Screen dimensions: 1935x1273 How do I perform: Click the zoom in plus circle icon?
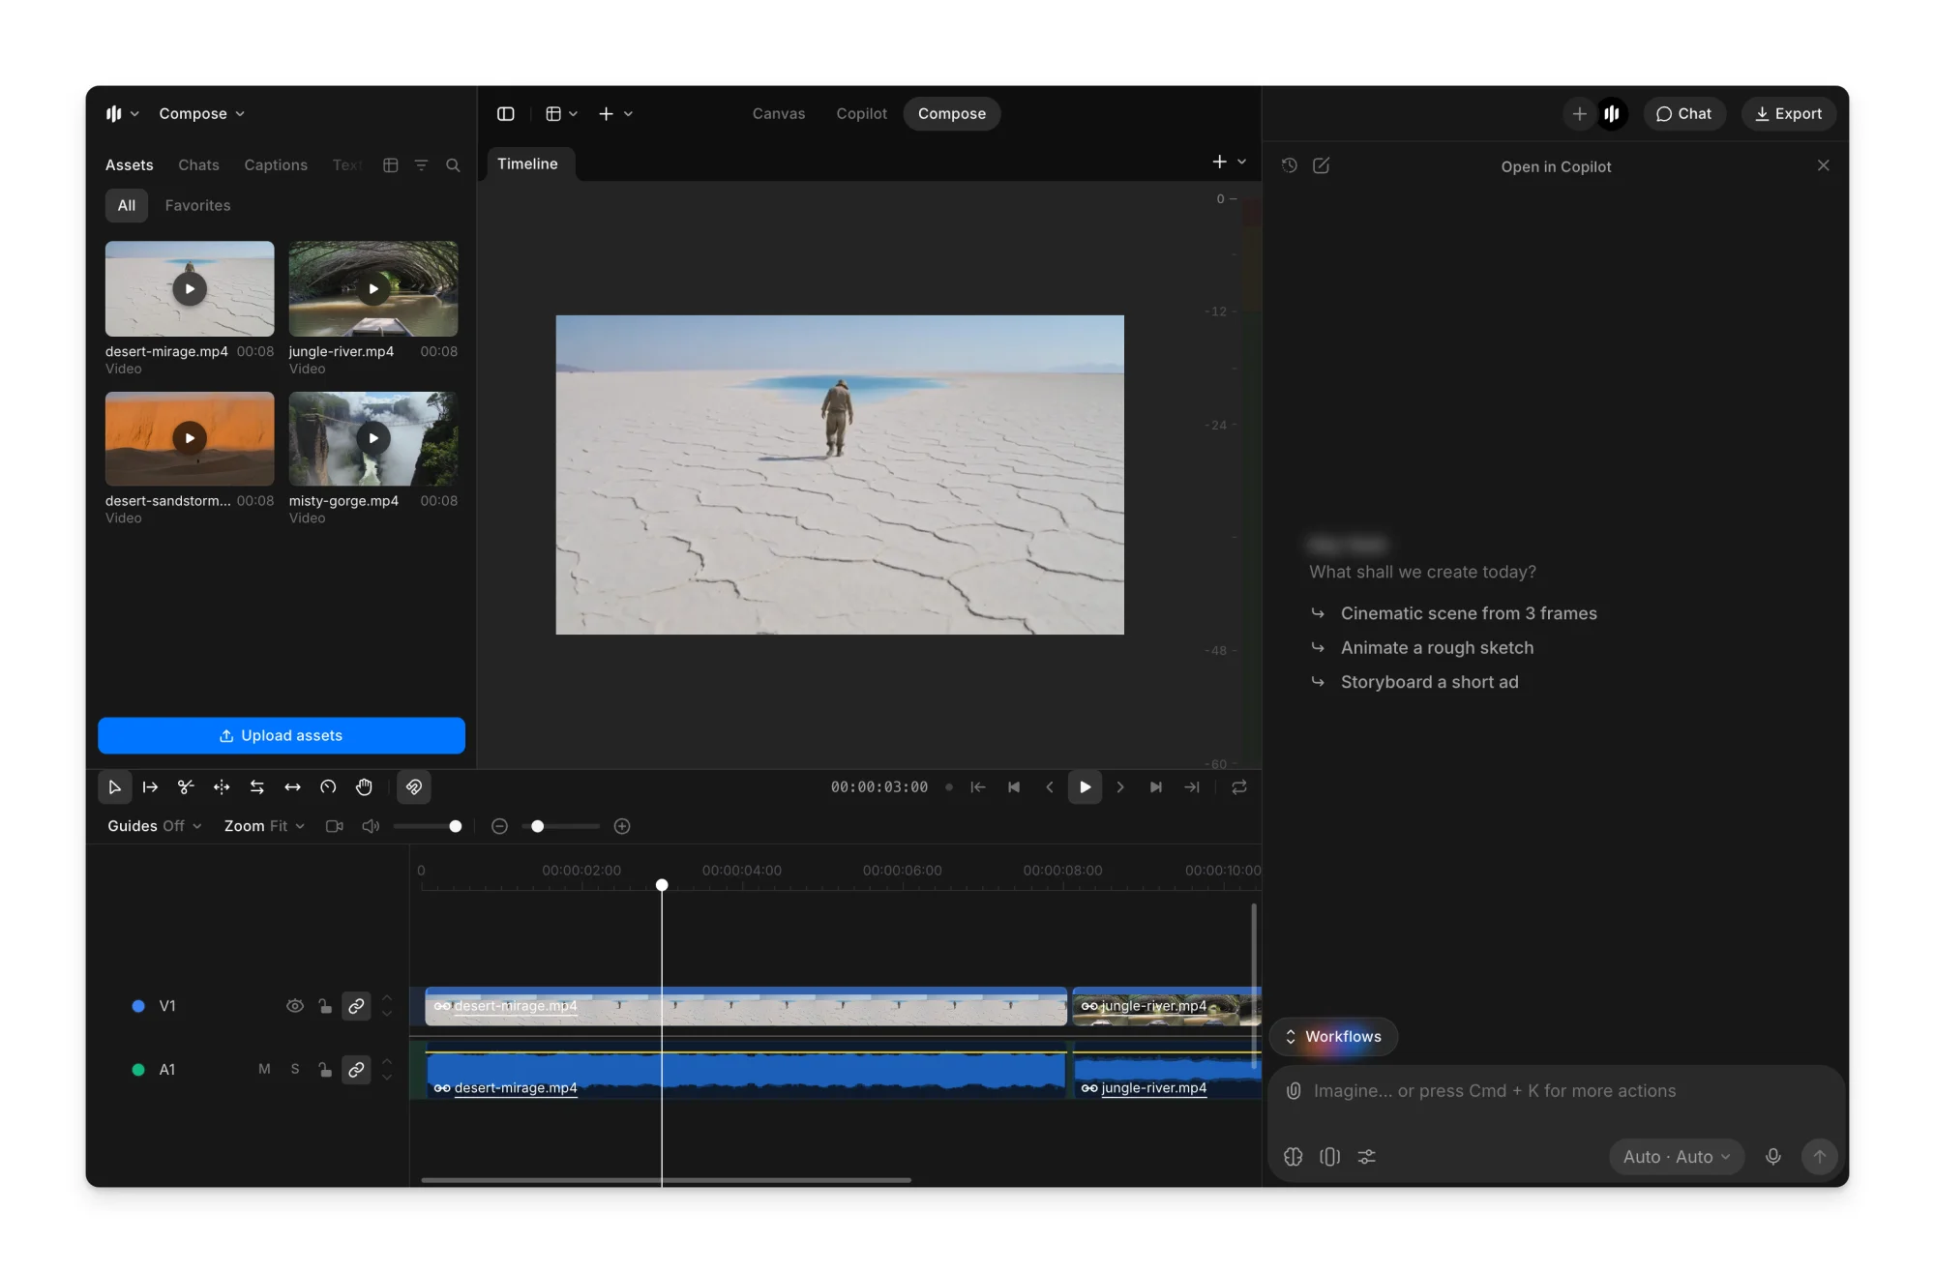tap(622, 826)
